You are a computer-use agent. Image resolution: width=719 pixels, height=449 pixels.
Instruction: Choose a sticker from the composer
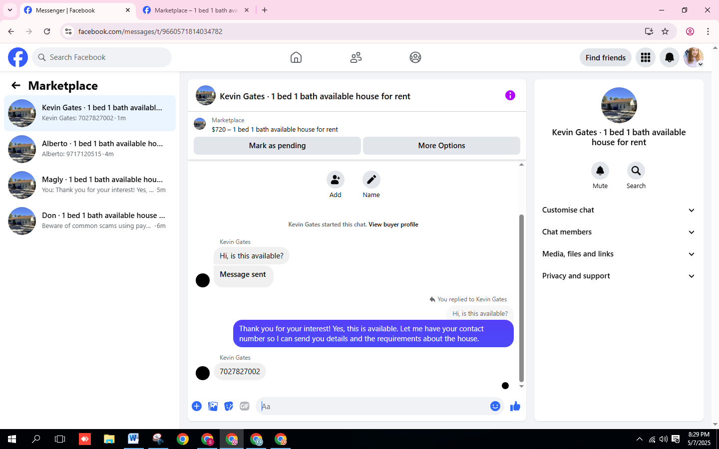(x=229, y=406)
